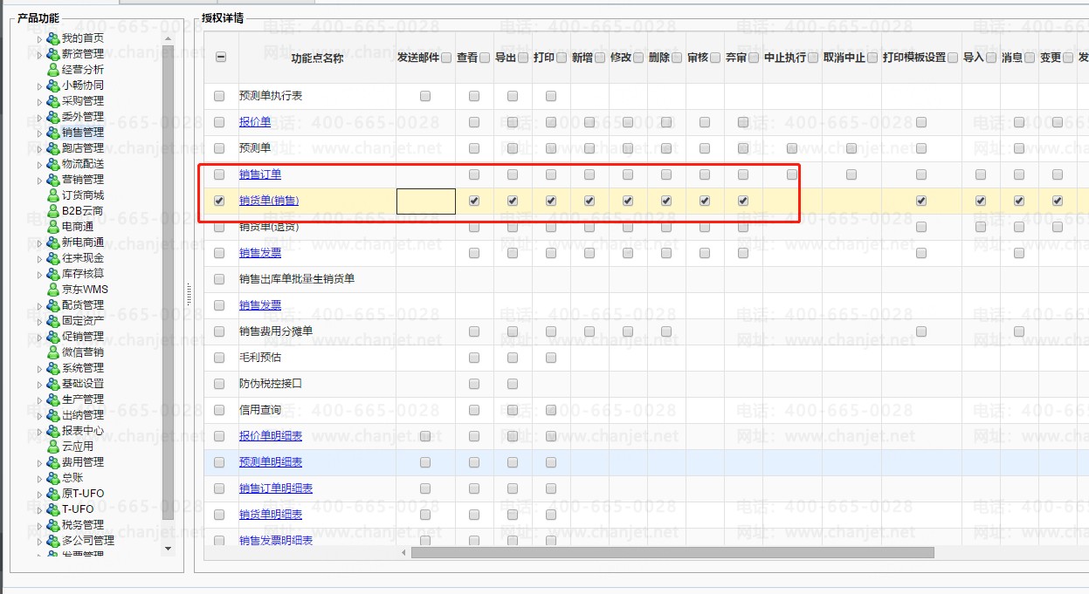The height and width of the screenshot is (594, 1089).
Task: Uncheck the 销货单(销售) row selection checkbox
Action: point(219,201)
